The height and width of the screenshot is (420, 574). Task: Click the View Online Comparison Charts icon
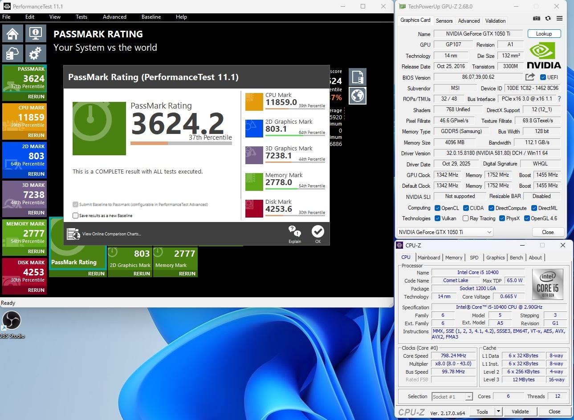coord(73,234)
